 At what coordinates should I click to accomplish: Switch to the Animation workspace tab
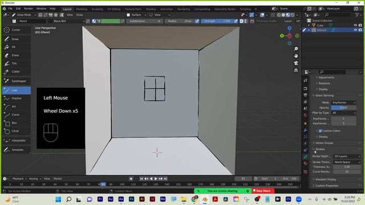pos(167,9)
